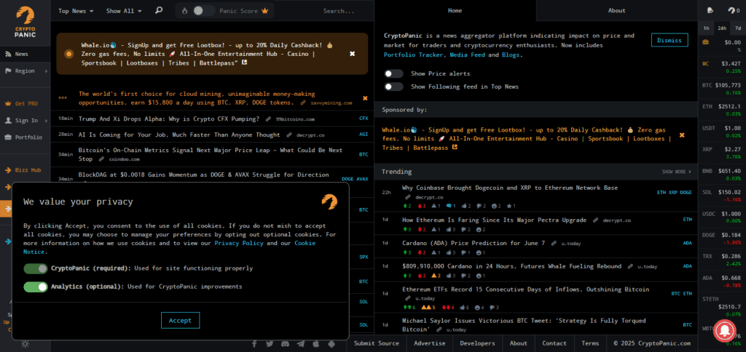
Task: Open the portfolio briefcase icon in price panel
Action: tap(705, 42)
